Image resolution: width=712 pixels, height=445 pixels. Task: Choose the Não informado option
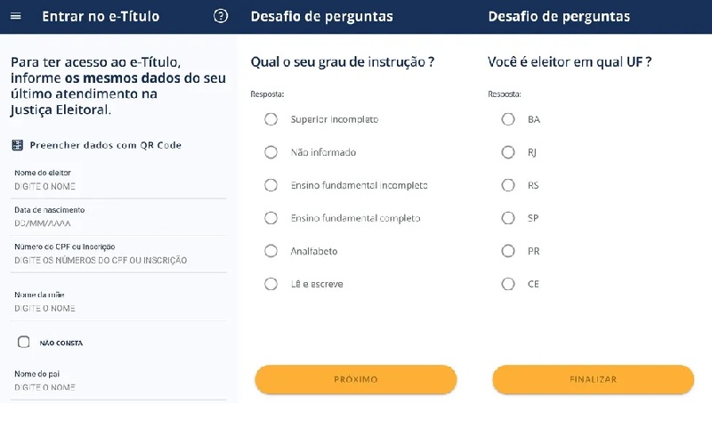pos(271,152)
